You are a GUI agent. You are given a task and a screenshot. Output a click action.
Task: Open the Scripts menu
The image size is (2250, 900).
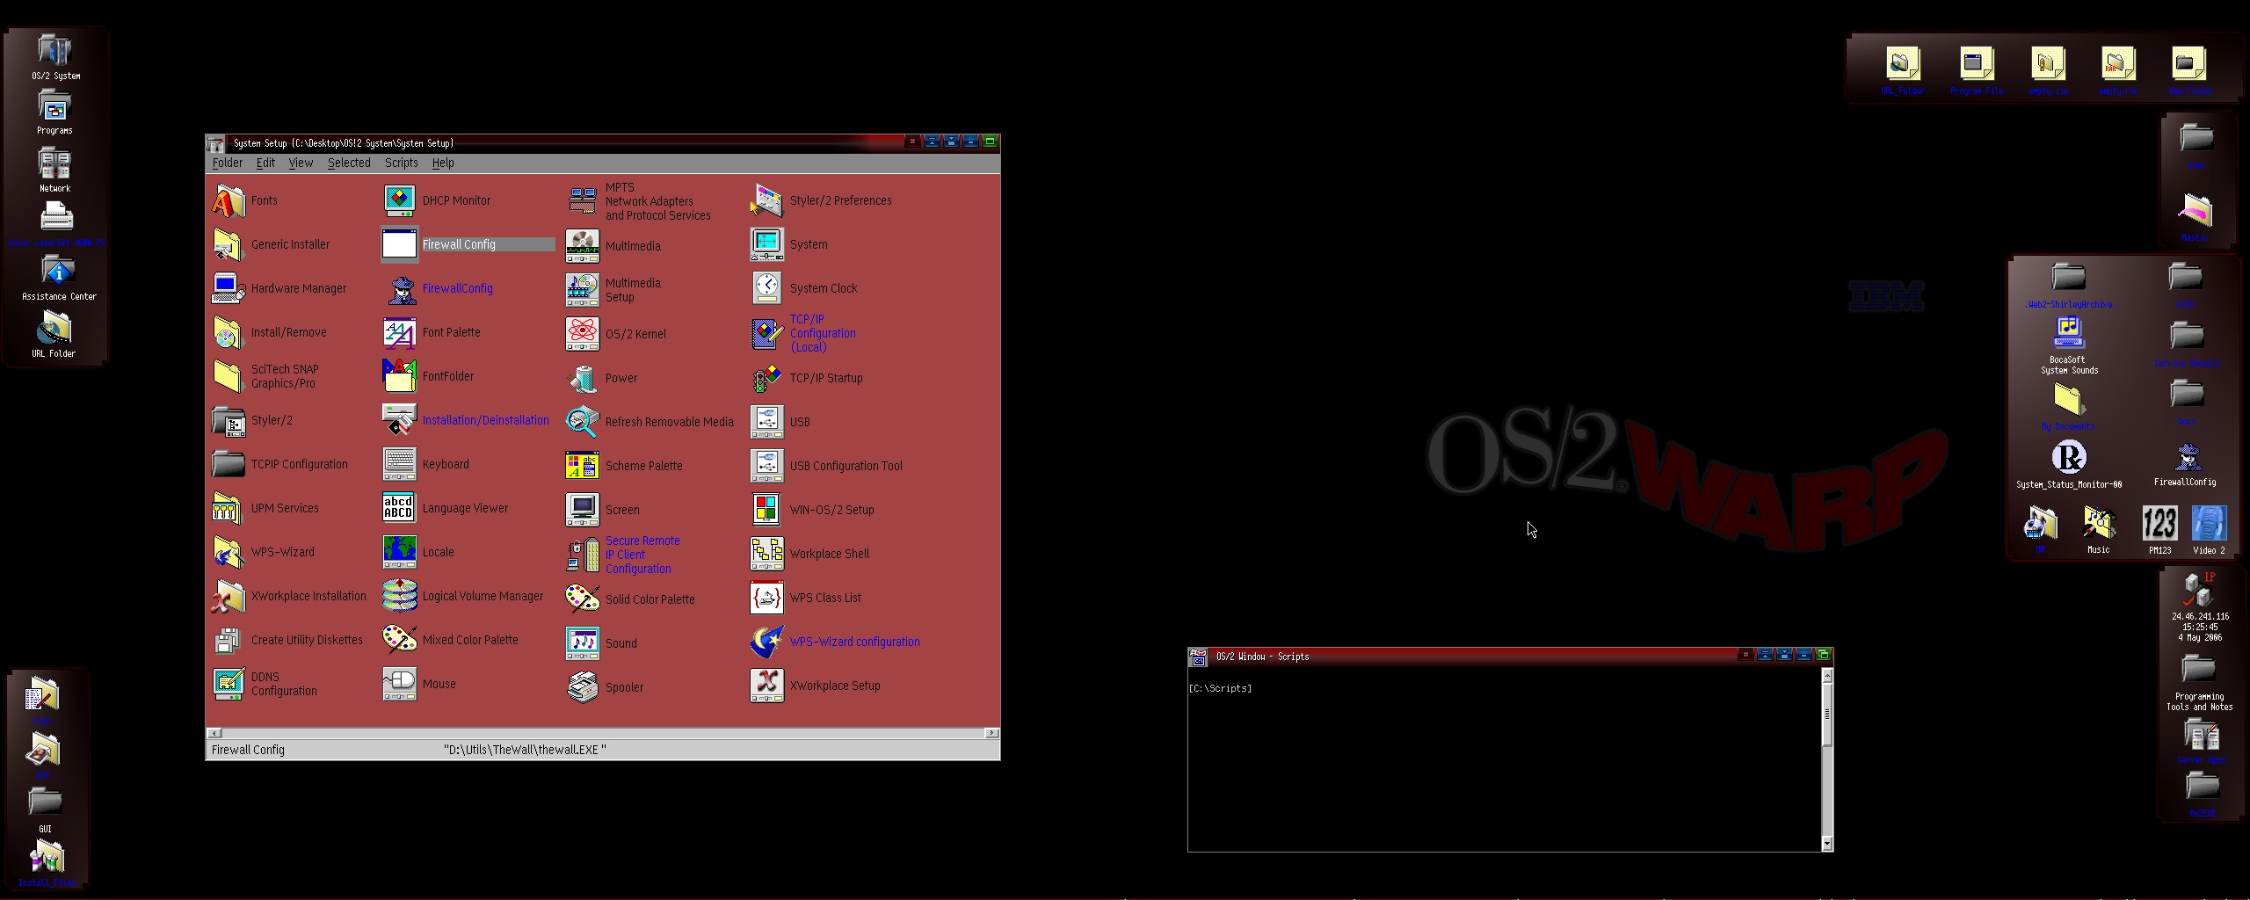pyautogui.click(x=401, y=163)
